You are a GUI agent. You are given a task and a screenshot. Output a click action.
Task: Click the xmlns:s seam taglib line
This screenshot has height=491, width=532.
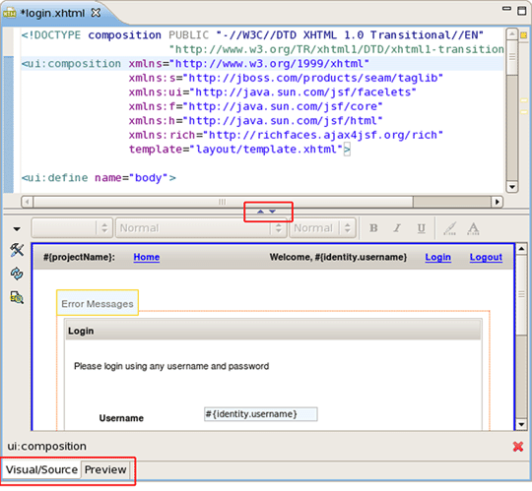[286, 78]
